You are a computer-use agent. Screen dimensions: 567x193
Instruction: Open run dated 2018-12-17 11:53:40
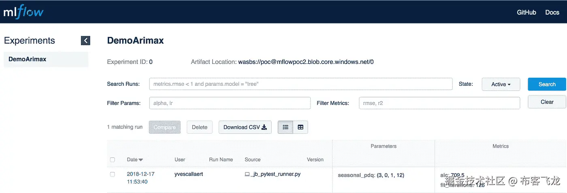point(140,178)
